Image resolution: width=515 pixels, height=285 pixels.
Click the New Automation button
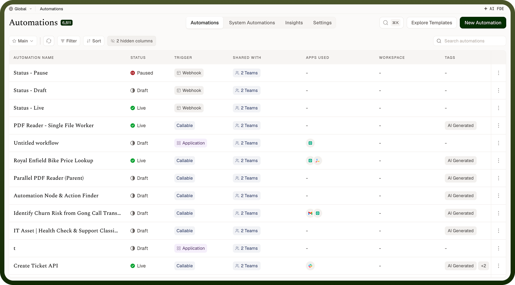[483, 23]
